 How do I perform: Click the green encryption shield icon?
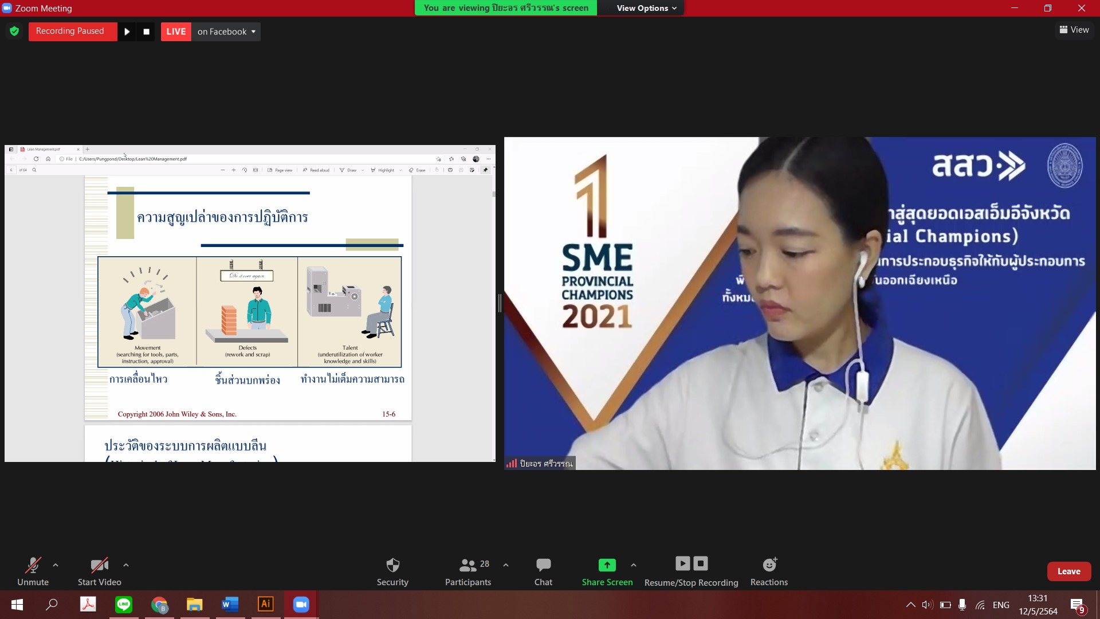tap(14, 32)
